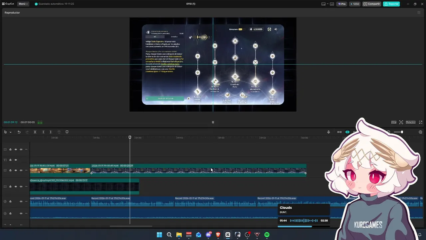This screenshot has height=240, width=426.
Task: Open the selection tool dropdown arrow
Action: [10, 132]
